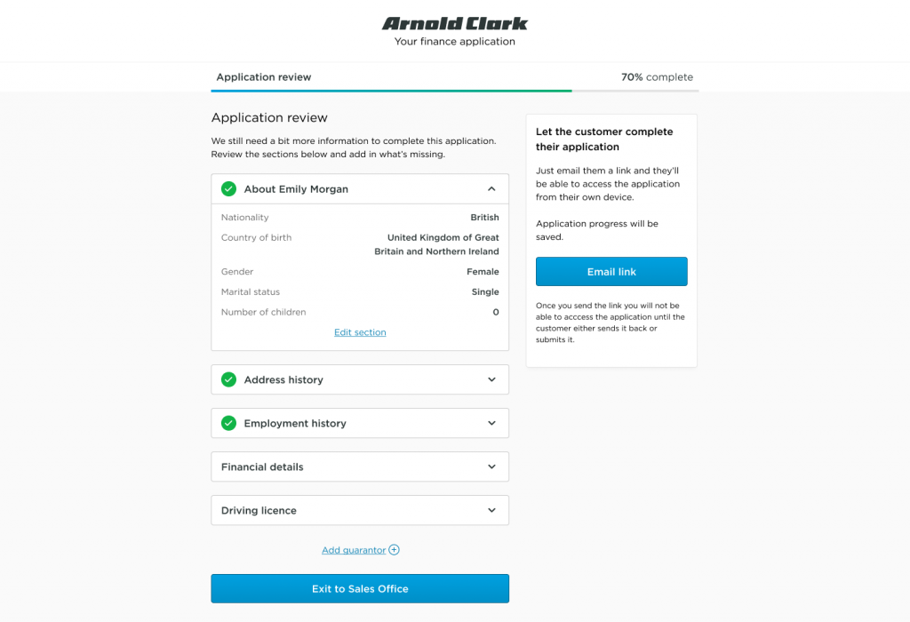Collapse the About Emily Morgan section chevron
Viewport: 910px width, 622px height.
point(491,188)
